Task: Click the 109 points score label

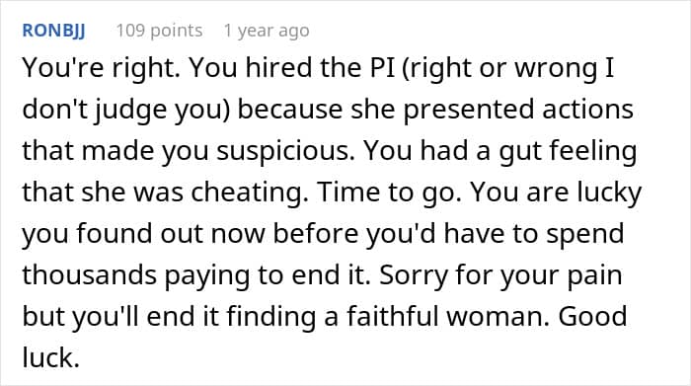Action: point(159,31)
